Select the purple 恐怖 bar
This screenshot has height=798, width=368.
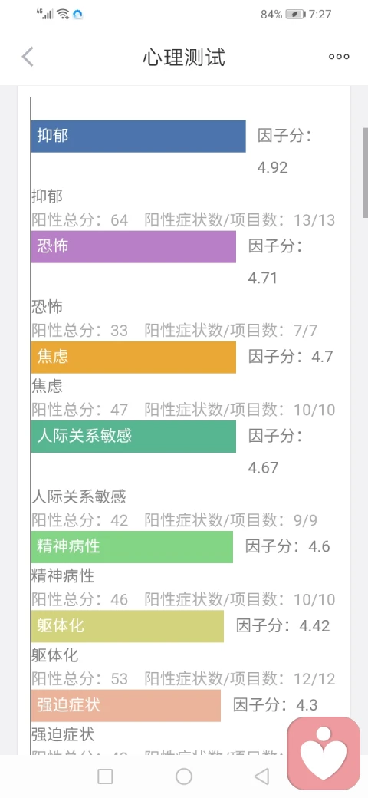[133, 247]
